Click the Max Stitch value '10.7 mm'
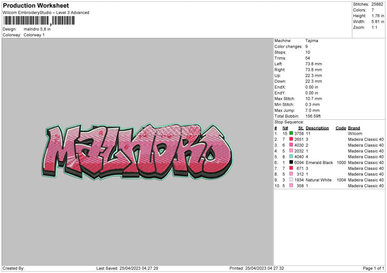Image resolution: width=387 pixels, height=273 pixels. coord(313,99)
